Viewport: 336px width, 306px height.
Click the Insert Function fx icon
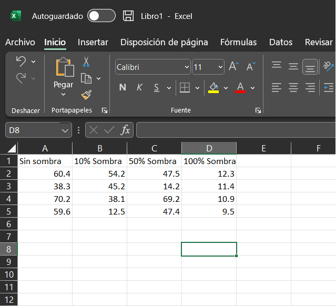click(125, 130)
